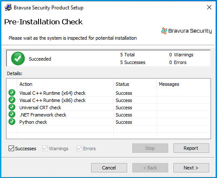Screen dimensions: 217x178
Task: Click the Bravura Security logo
Action: (x=186, y=31)
